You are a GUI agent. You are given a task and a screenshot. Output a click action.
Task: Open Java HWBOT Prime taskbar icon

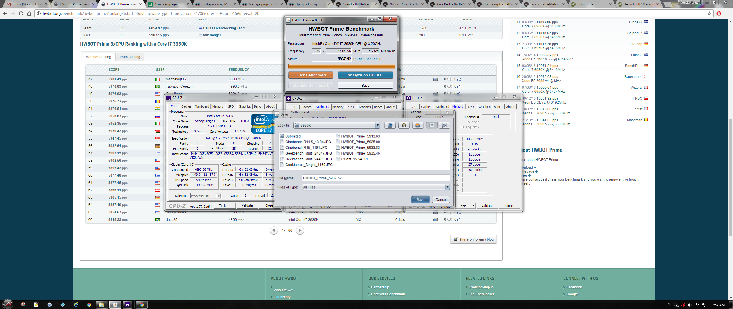(x=115, y=305)
